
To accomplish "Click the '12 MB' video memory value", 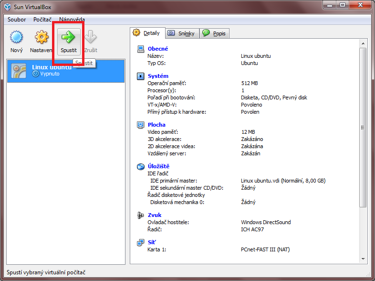I will pos(248,132).
